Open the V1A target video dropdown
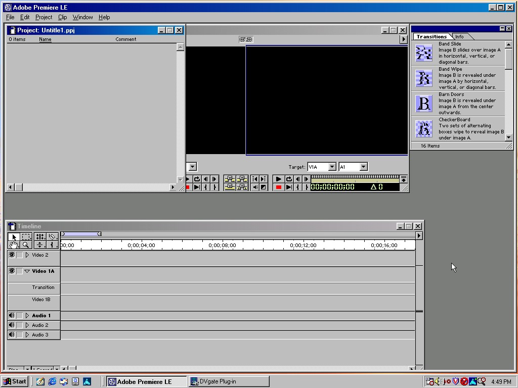 [332, 167]
